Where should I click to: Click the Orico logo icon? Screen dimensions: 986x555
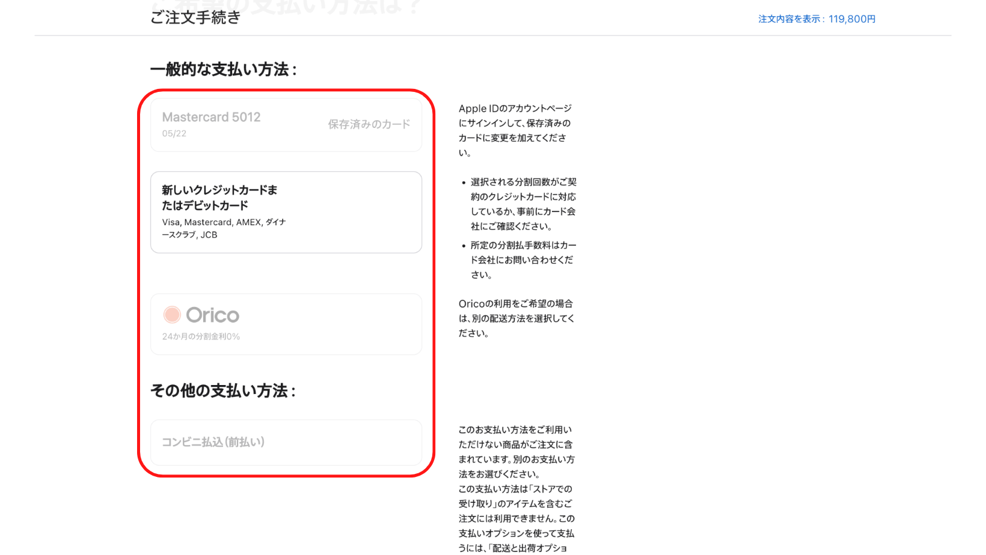(172, 315)
